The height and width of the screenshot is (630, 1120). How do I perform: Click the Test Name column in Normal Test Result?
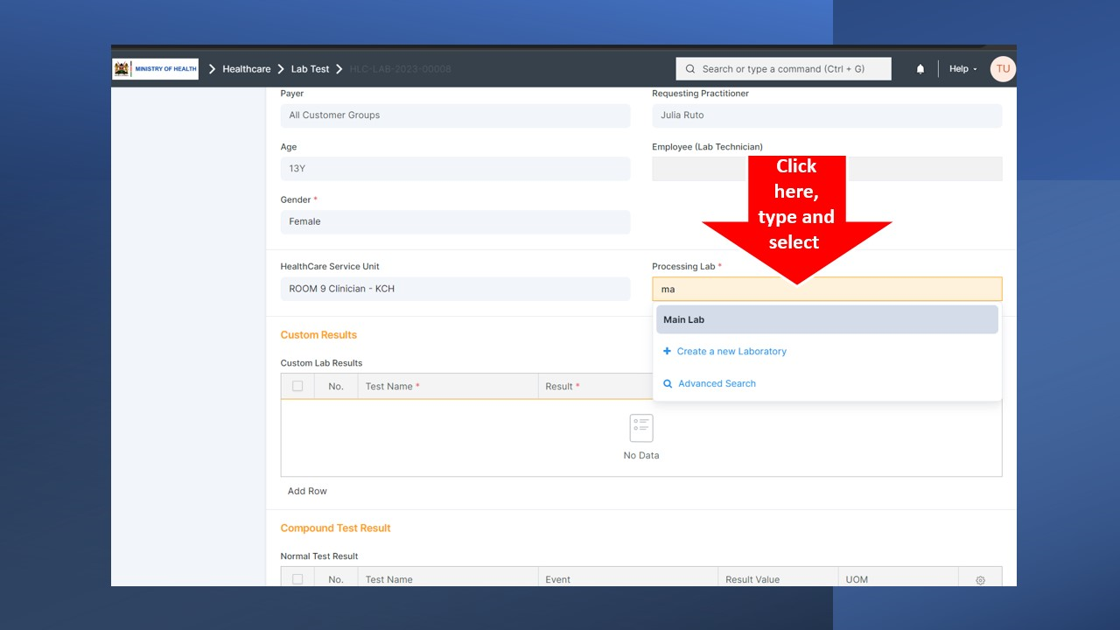[x=448, y=579]
